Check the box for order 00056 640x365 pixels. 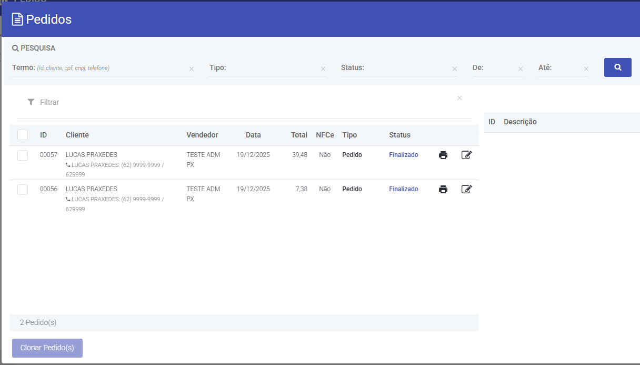[x=23, y=190]
